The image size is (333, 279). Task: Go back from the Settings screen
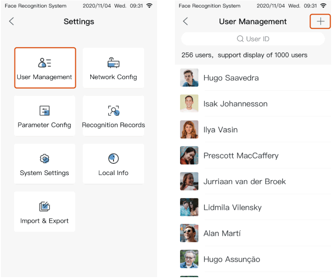[12, 22]
